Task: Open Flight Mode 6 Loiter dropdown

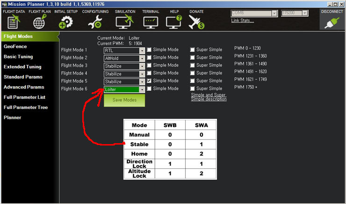Action: point(124,89)
